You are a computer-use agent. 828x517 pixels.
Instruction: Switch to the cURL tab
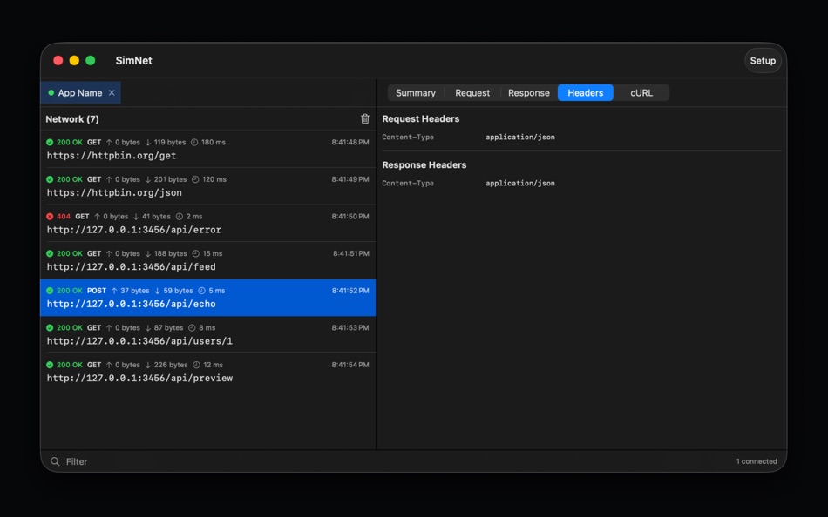click(x=641, y=92)
